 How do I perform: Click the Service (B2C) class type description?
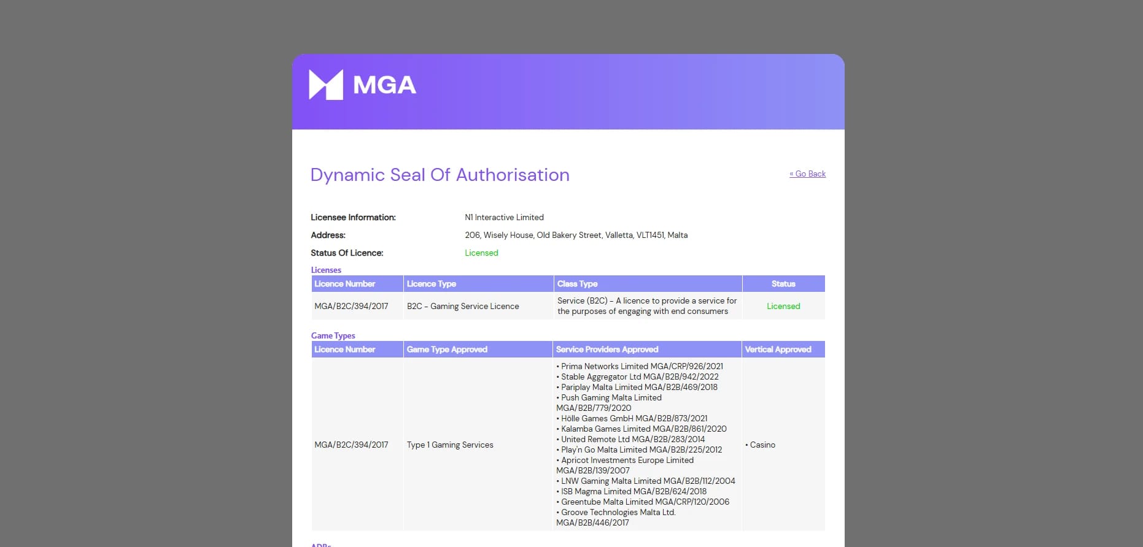647,306
